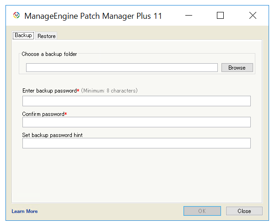This screenshot has height=224, width=275.
Task: Click the ManageEngine logo in title bar
Action: (x=16, y=16)
